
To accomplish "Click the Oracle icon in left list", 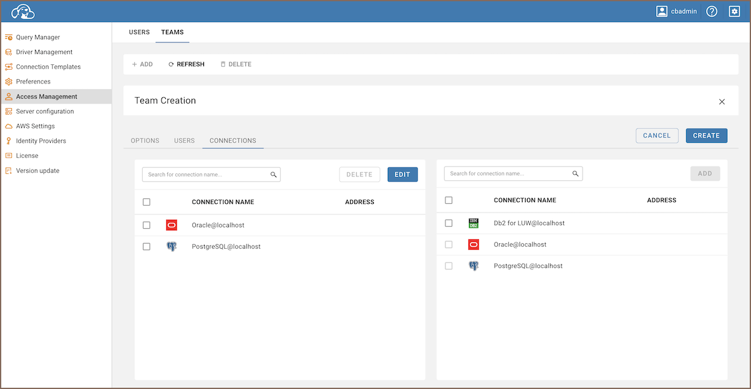I will tap(172, 225).
